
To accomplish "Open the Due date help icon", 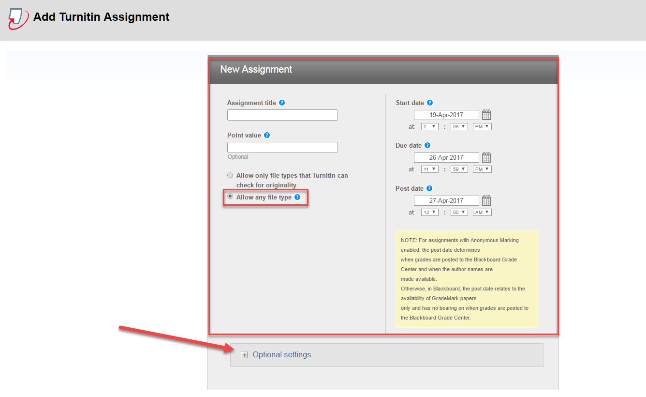I will click(427, 145).
